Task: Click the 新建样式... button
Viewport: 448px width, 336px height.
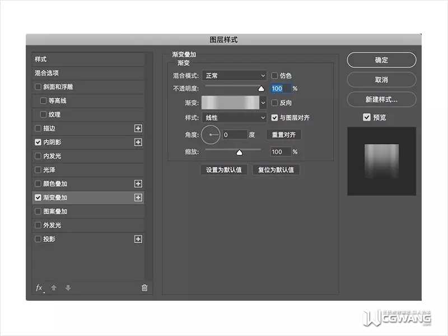Action: tap(381, 100)
